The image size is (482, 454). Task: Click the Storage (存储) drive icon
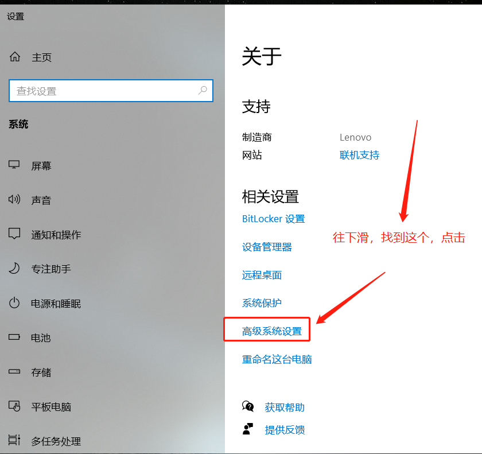click(14, 372)
